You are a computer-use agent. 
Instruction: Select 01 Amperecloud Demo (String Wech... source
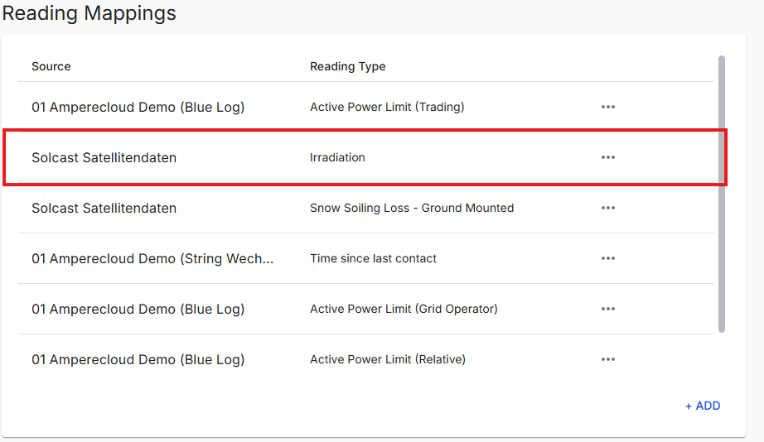[152, 258]
